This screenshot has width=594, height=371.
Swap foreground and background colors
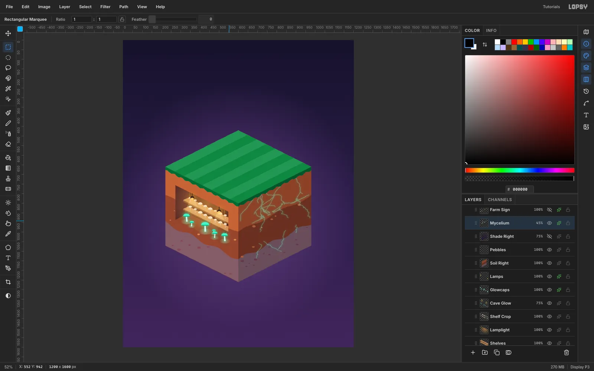click(x=485, y=45)
